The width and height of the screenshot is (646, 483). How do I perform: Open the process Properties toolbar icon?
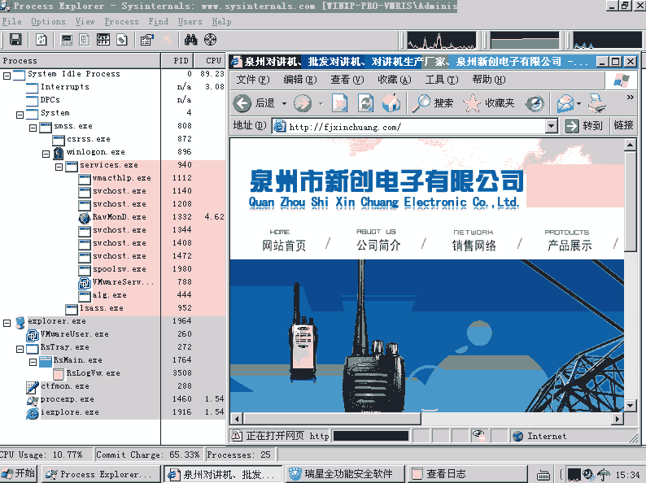point(147,40)
